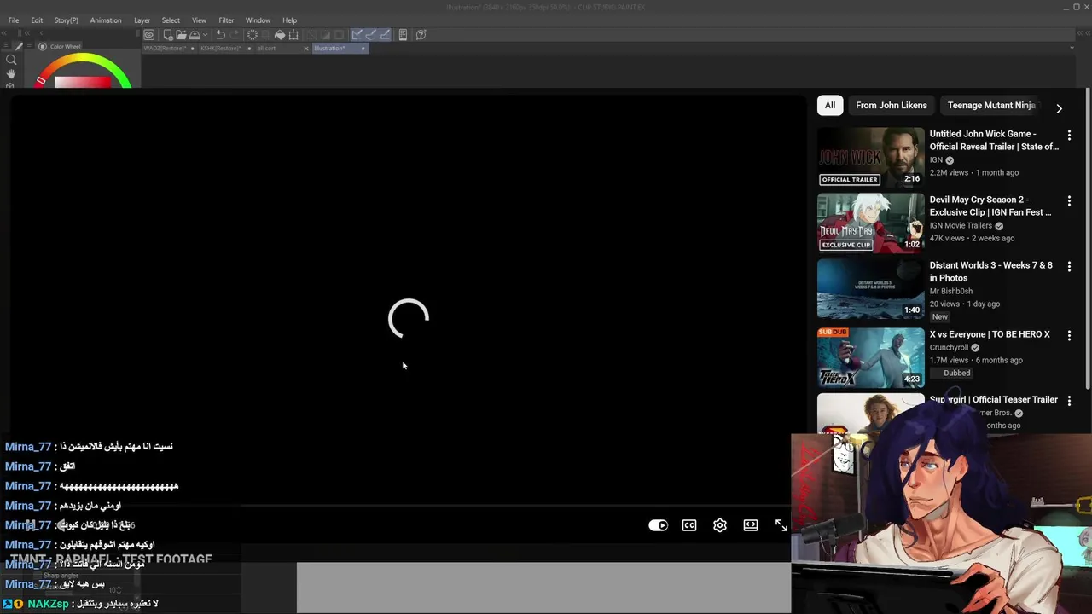The width and height of the screenshot is (1092, 614).
Task: Click the Save icon in the toolbar
Action: click(195, 35)
